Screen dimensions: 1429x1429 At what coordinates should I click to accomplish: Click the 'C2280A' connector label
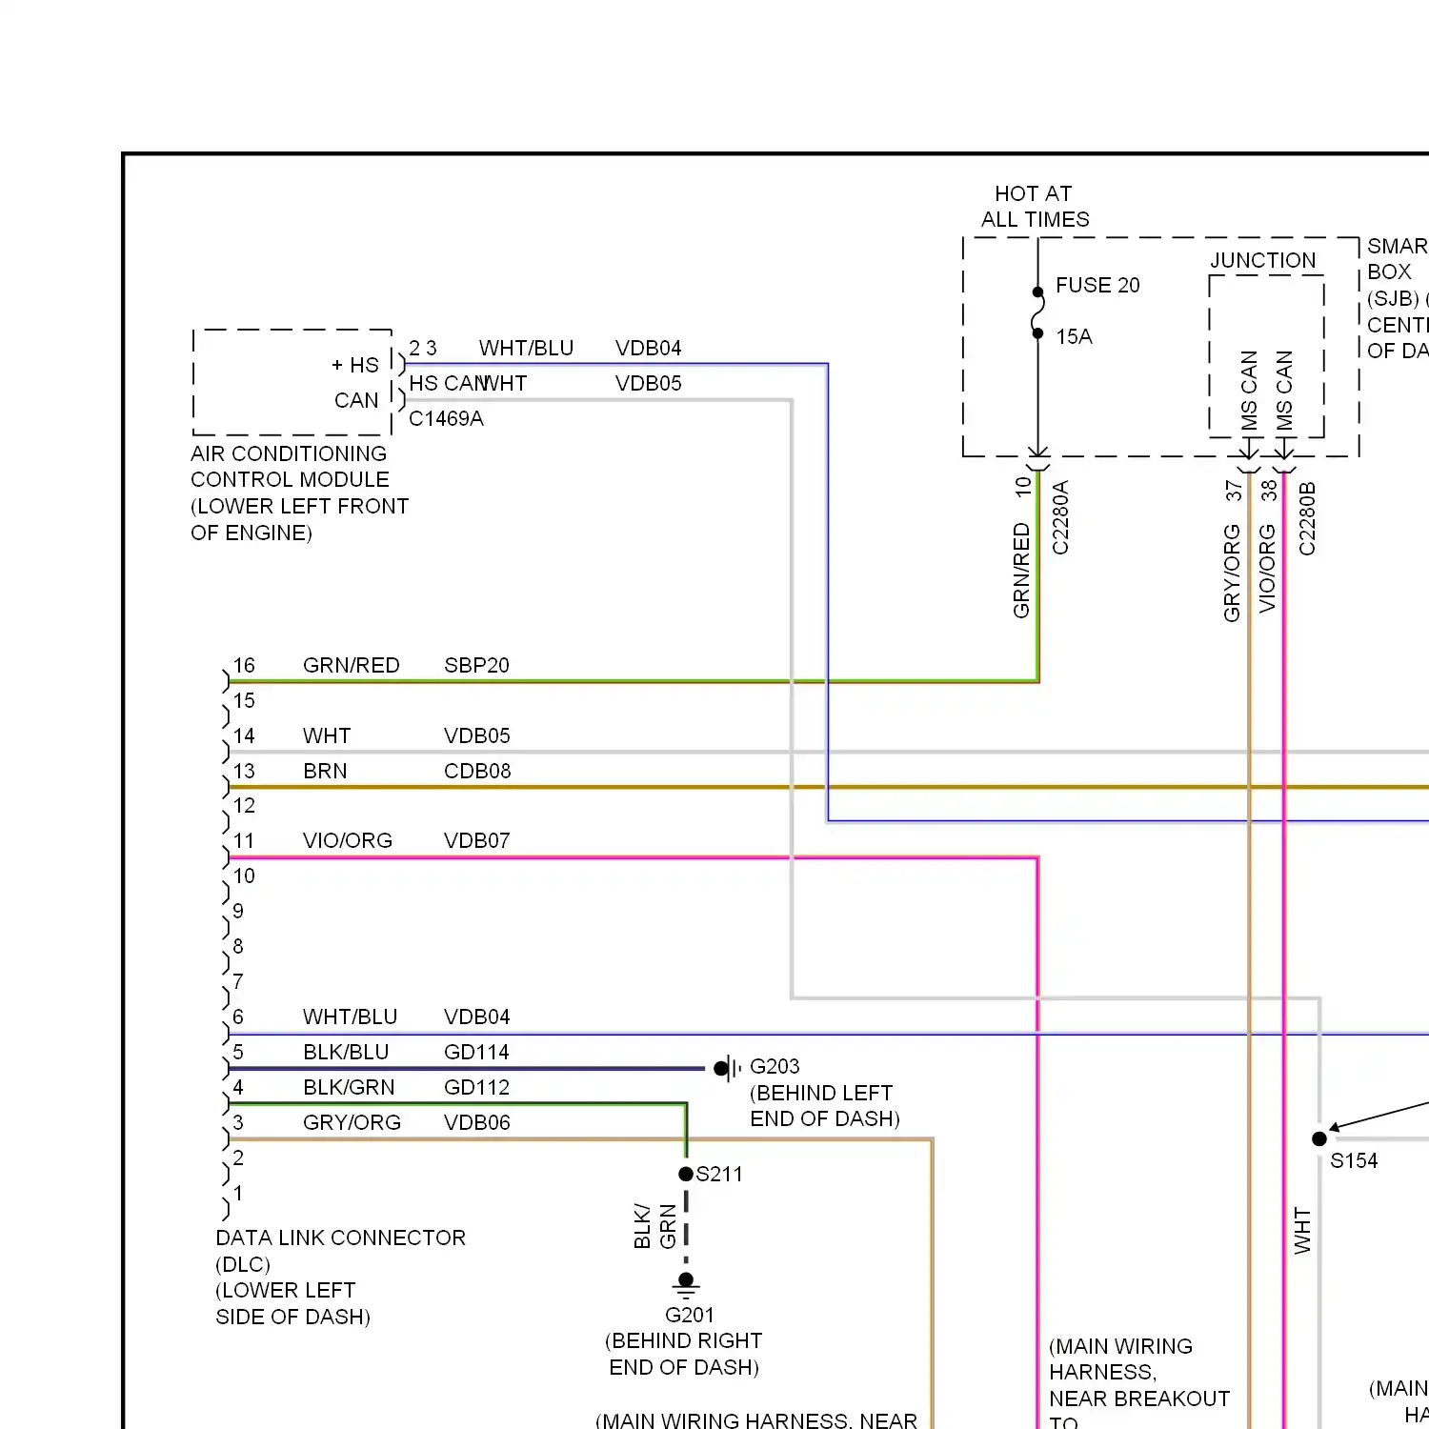(x=1060, y=517)
